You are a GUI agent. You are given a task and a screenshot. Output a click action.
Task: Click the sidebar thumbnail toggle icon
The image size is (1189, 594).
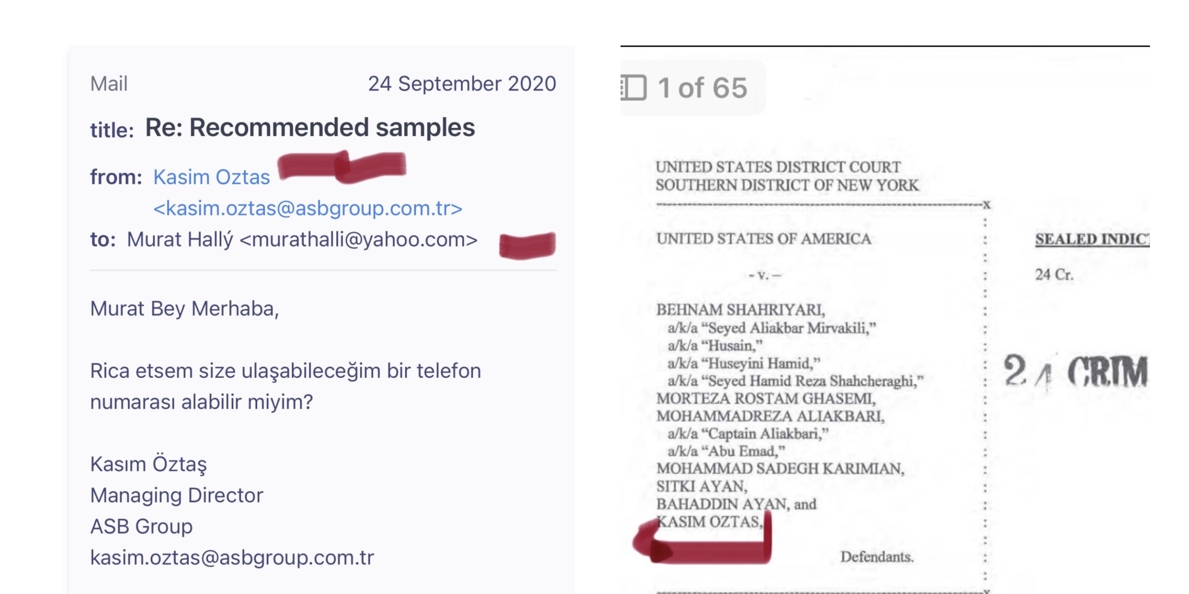coord(634,88)
